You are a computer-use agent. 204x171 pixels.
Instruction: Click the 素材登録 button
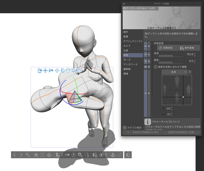tap(189, 48)
